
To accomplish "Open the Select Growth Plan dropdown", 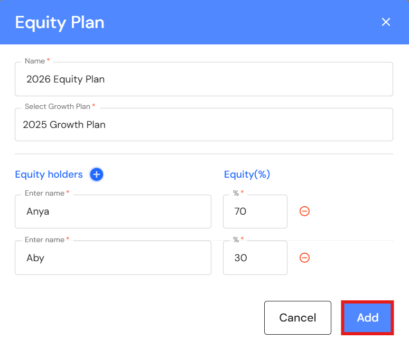I will click(x=203, y=125).
